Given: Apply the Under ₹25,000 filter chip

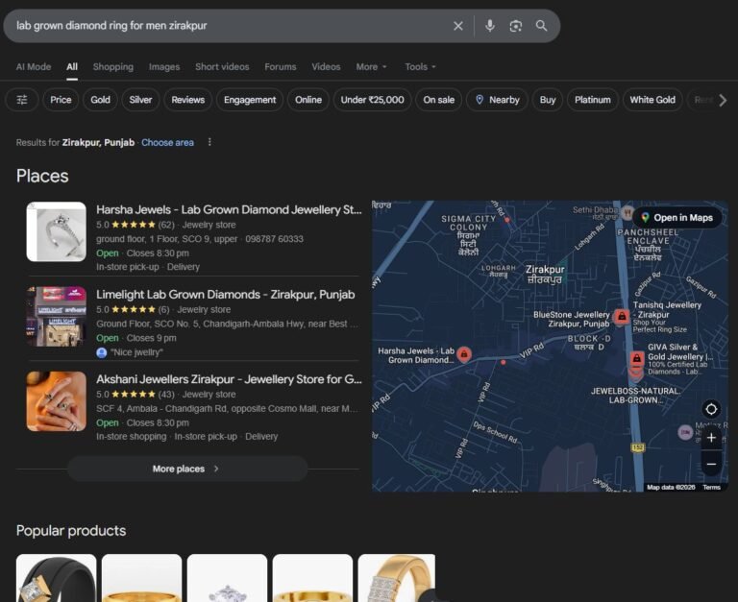Looking at the screenshot, I should coord(372,100).
